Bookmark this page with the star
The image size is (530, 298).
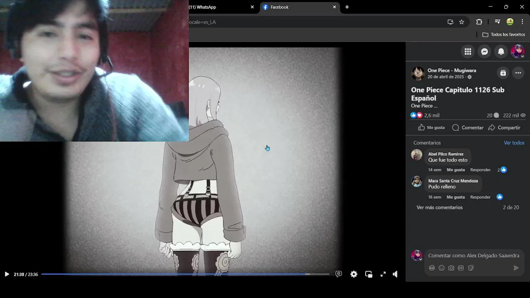[462, 22]
